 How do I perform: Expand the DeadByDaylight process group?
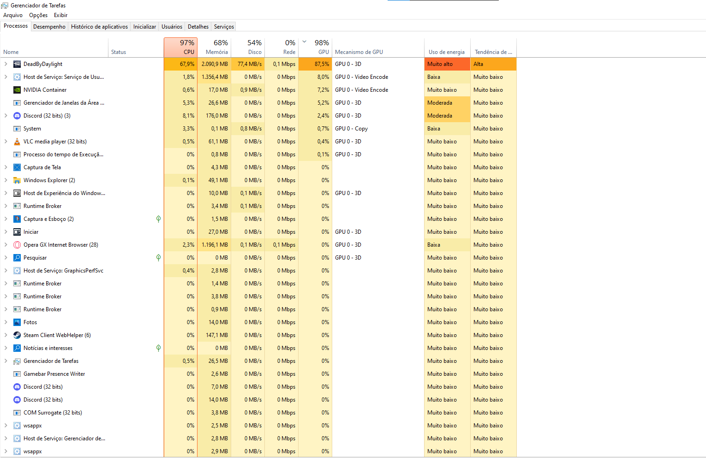6,64
